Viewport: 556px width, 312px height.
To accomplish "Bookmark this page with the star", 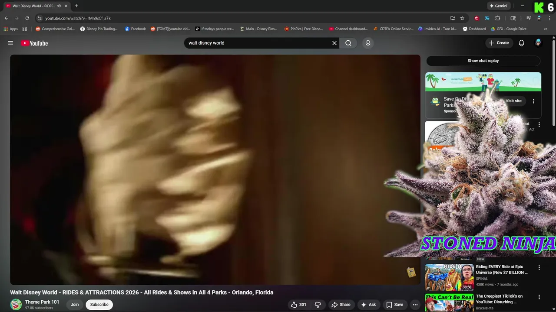I will [x=462, y=18].
